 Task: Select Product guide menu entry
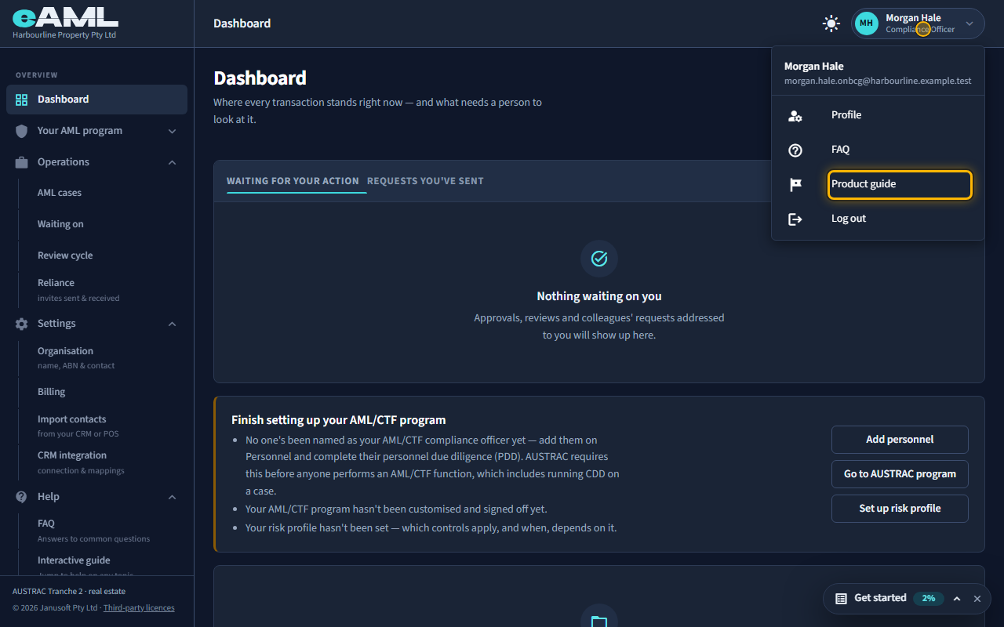(900, 184)
